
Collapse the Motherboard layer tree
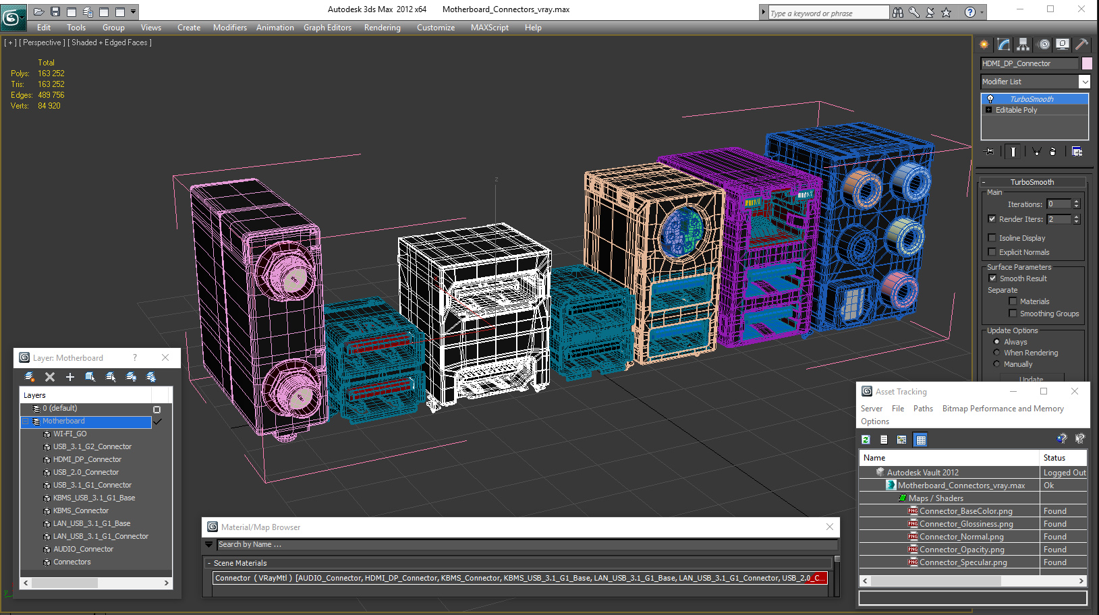click(26, 421)
